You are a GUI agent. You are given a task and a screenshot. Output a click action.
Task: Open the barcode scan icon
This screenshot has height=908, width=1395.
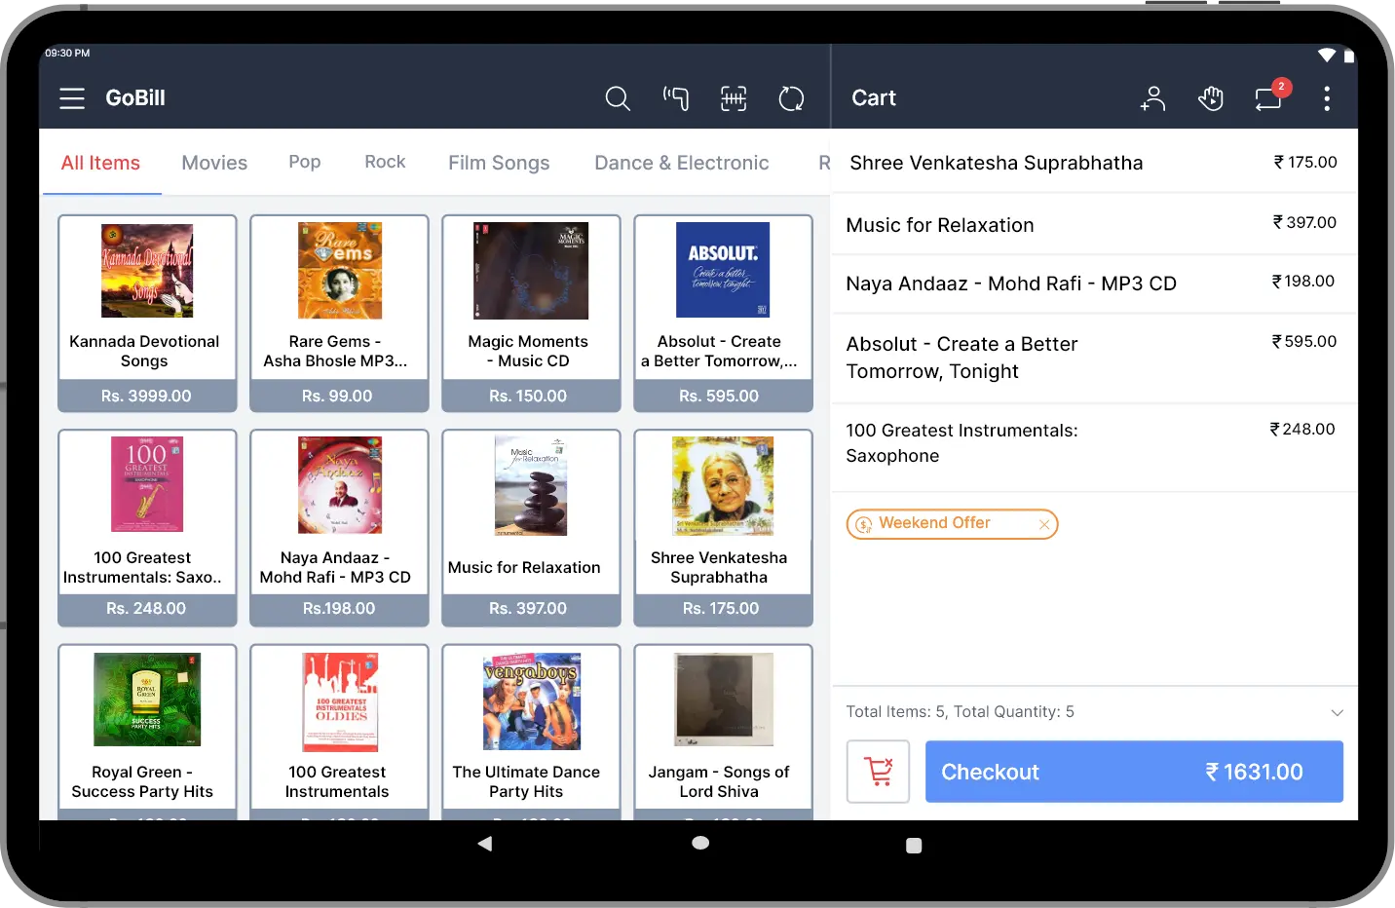[734, 98]
